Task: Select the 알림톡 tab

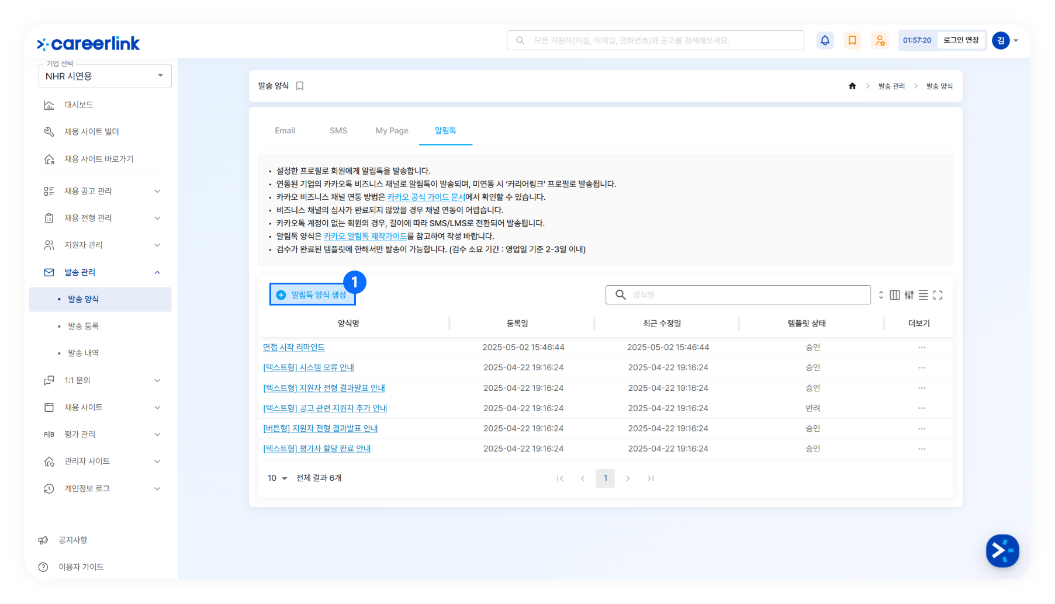Action: 445,131
